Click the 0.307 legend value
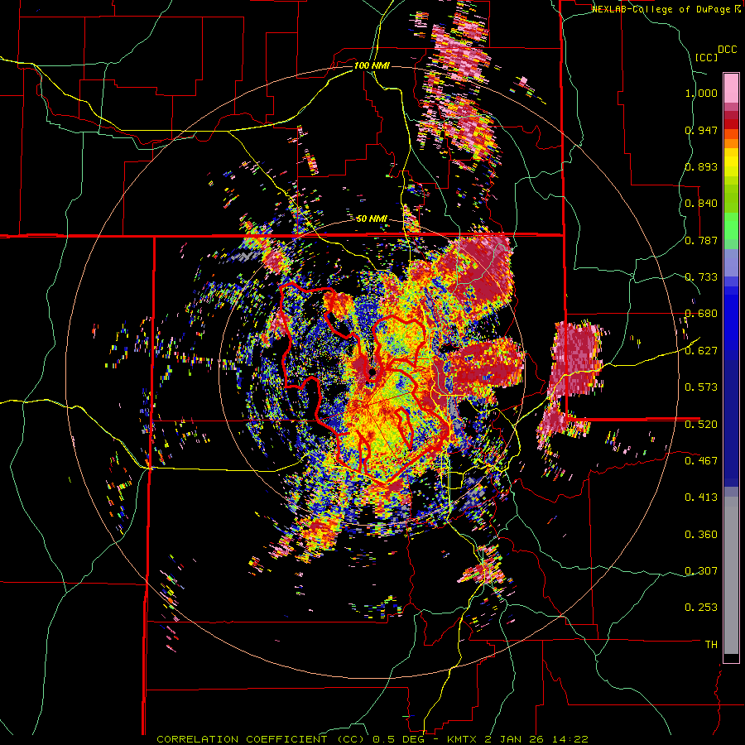Viewport: 745px width, 745px height. point(701,571)
